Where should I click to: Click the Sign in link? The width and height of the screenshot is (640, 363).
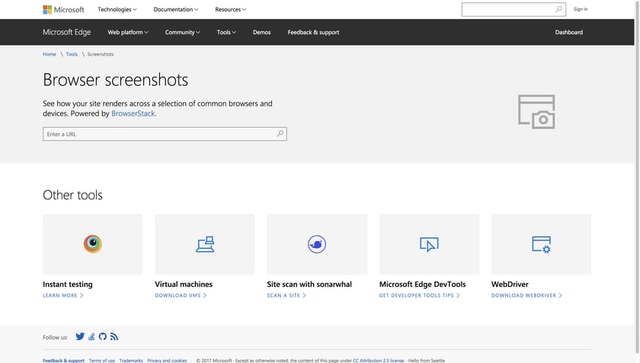tap(581, 9)
